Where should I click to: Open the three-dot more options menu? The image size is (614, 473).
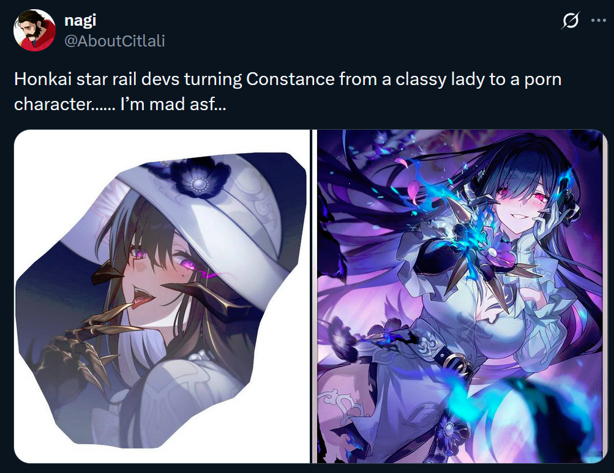(599, 21)
